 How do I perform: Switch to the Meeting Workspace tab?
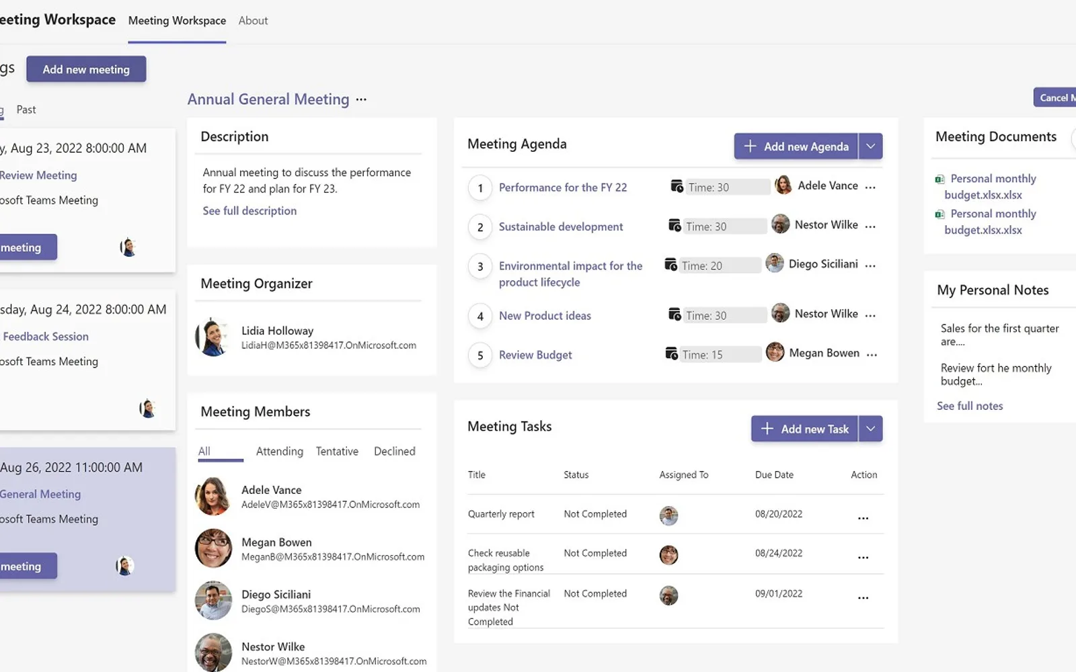click(177, 21)
